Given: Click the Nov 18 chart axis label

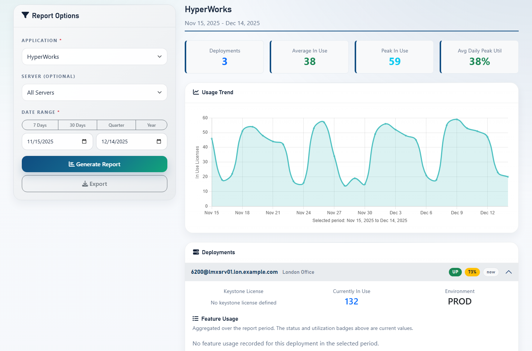Looking at the screenshot, I should tap(242, 213).
